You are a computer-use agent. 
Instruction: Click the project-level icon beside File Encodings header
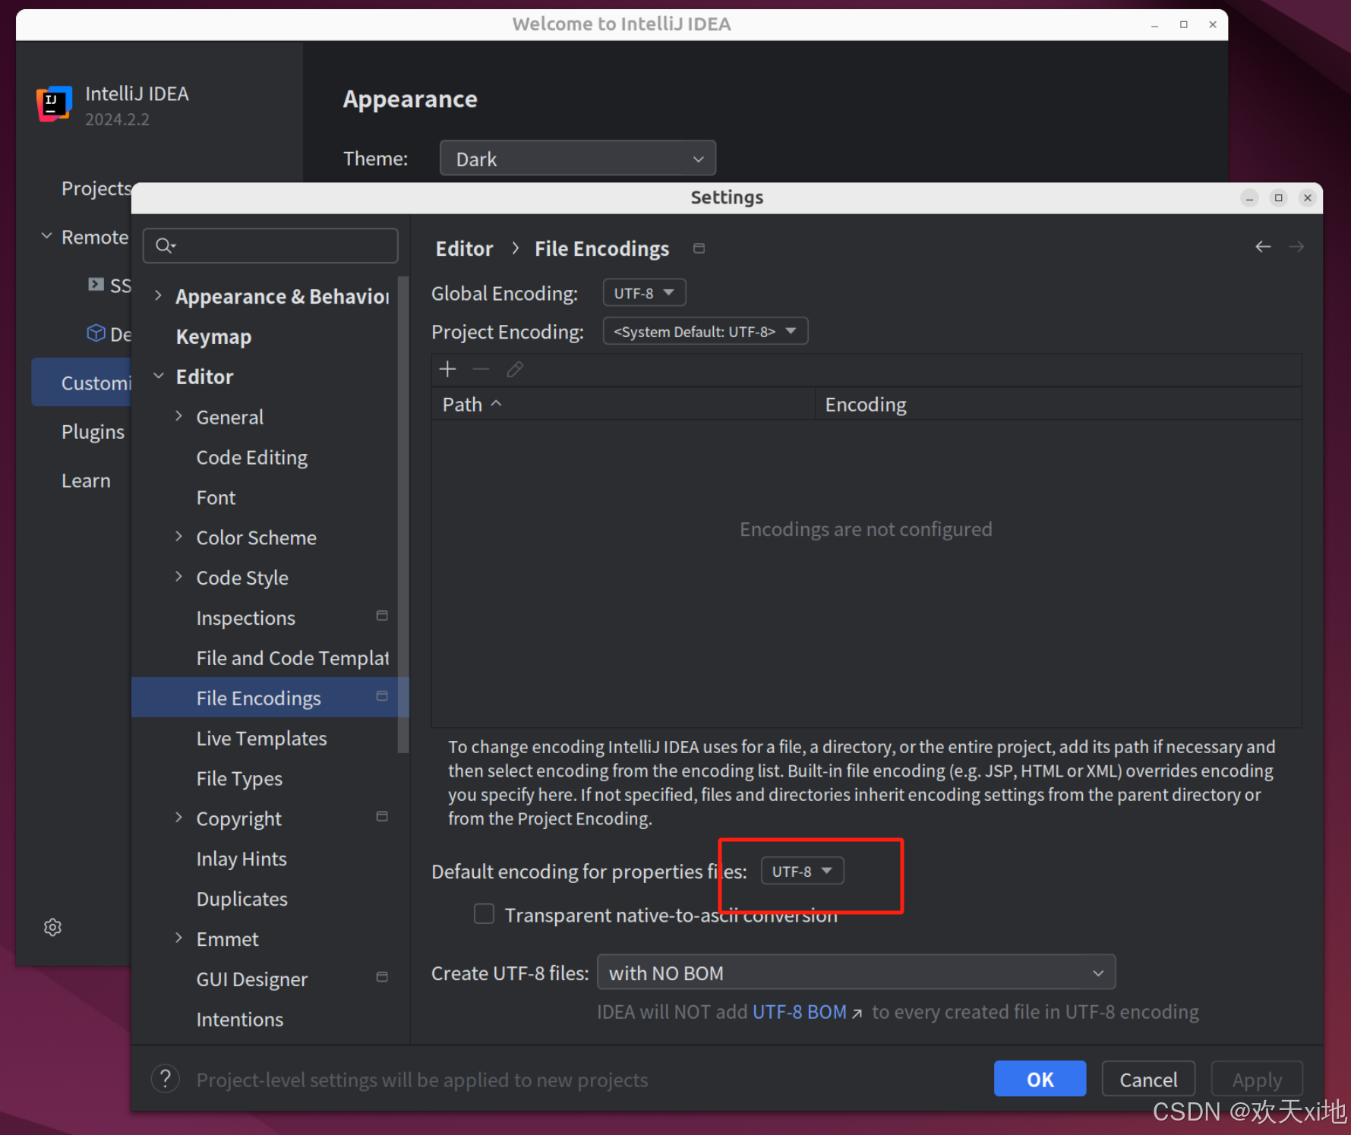699,248
